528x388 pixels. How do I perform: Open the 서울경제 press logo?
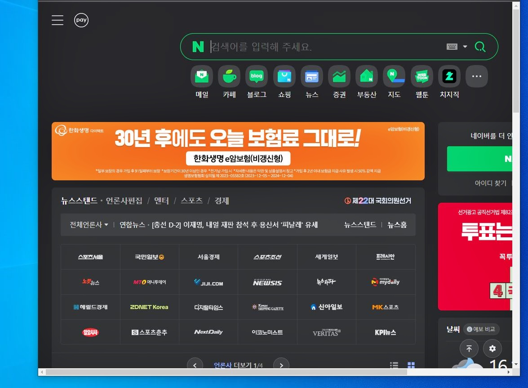click(x=209, y=257)
